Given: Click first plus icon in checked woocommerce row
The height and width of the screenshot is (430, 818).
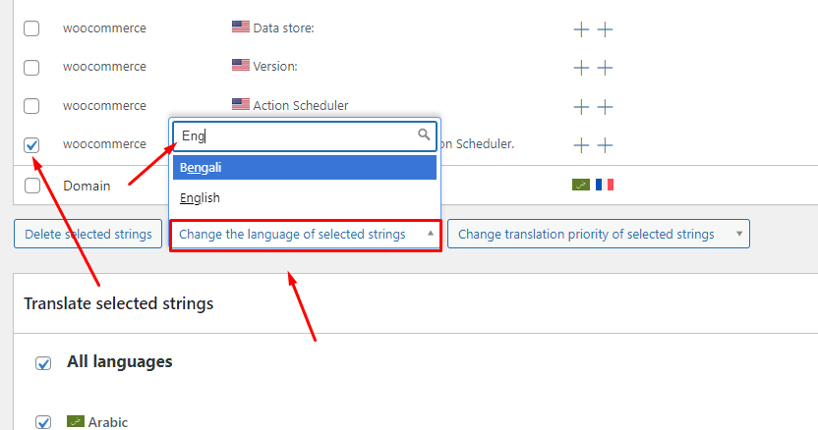Looking at the screenshot, I should tap(581, 145).
